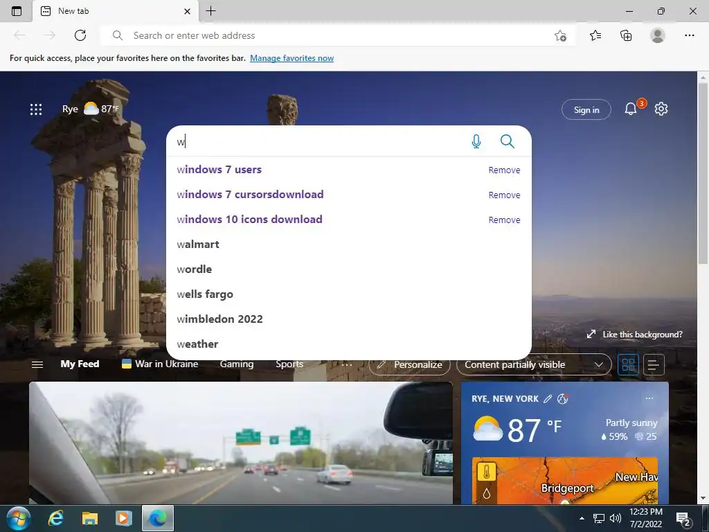Remove windows 10 icons download from history
This screenshot has height=532, width=709.
(504, 220)
